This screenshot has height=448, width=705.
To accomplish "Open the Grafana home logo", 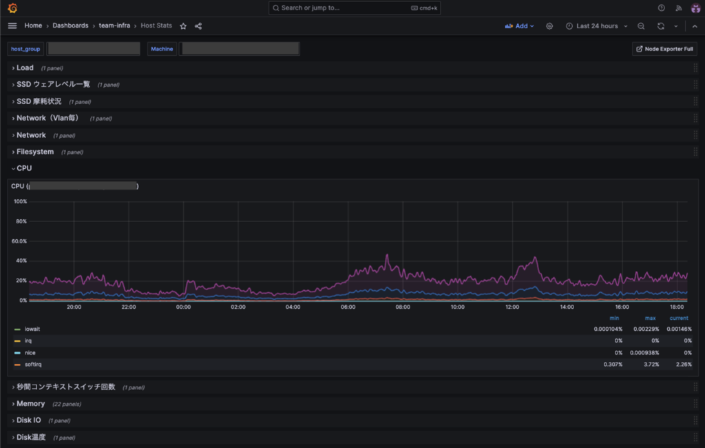I will (12, 8).
